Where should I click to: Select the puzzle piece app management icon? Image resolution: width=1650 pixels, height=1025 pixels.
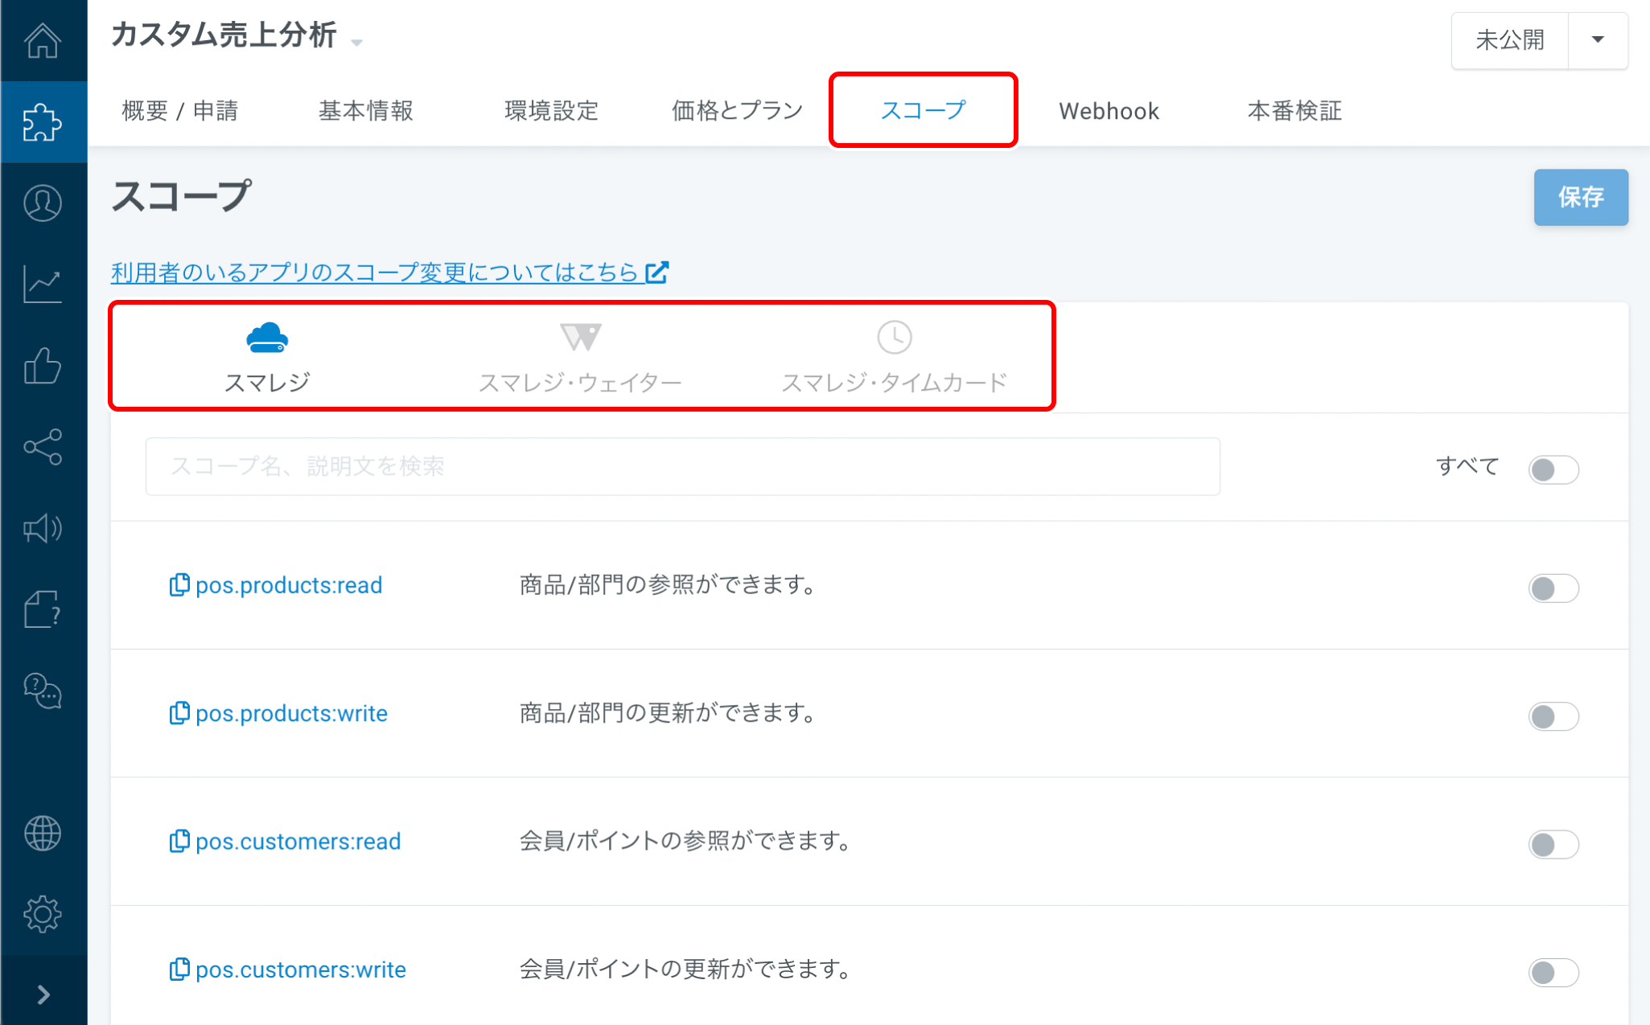pyautogui.click(x=43, y=121)
